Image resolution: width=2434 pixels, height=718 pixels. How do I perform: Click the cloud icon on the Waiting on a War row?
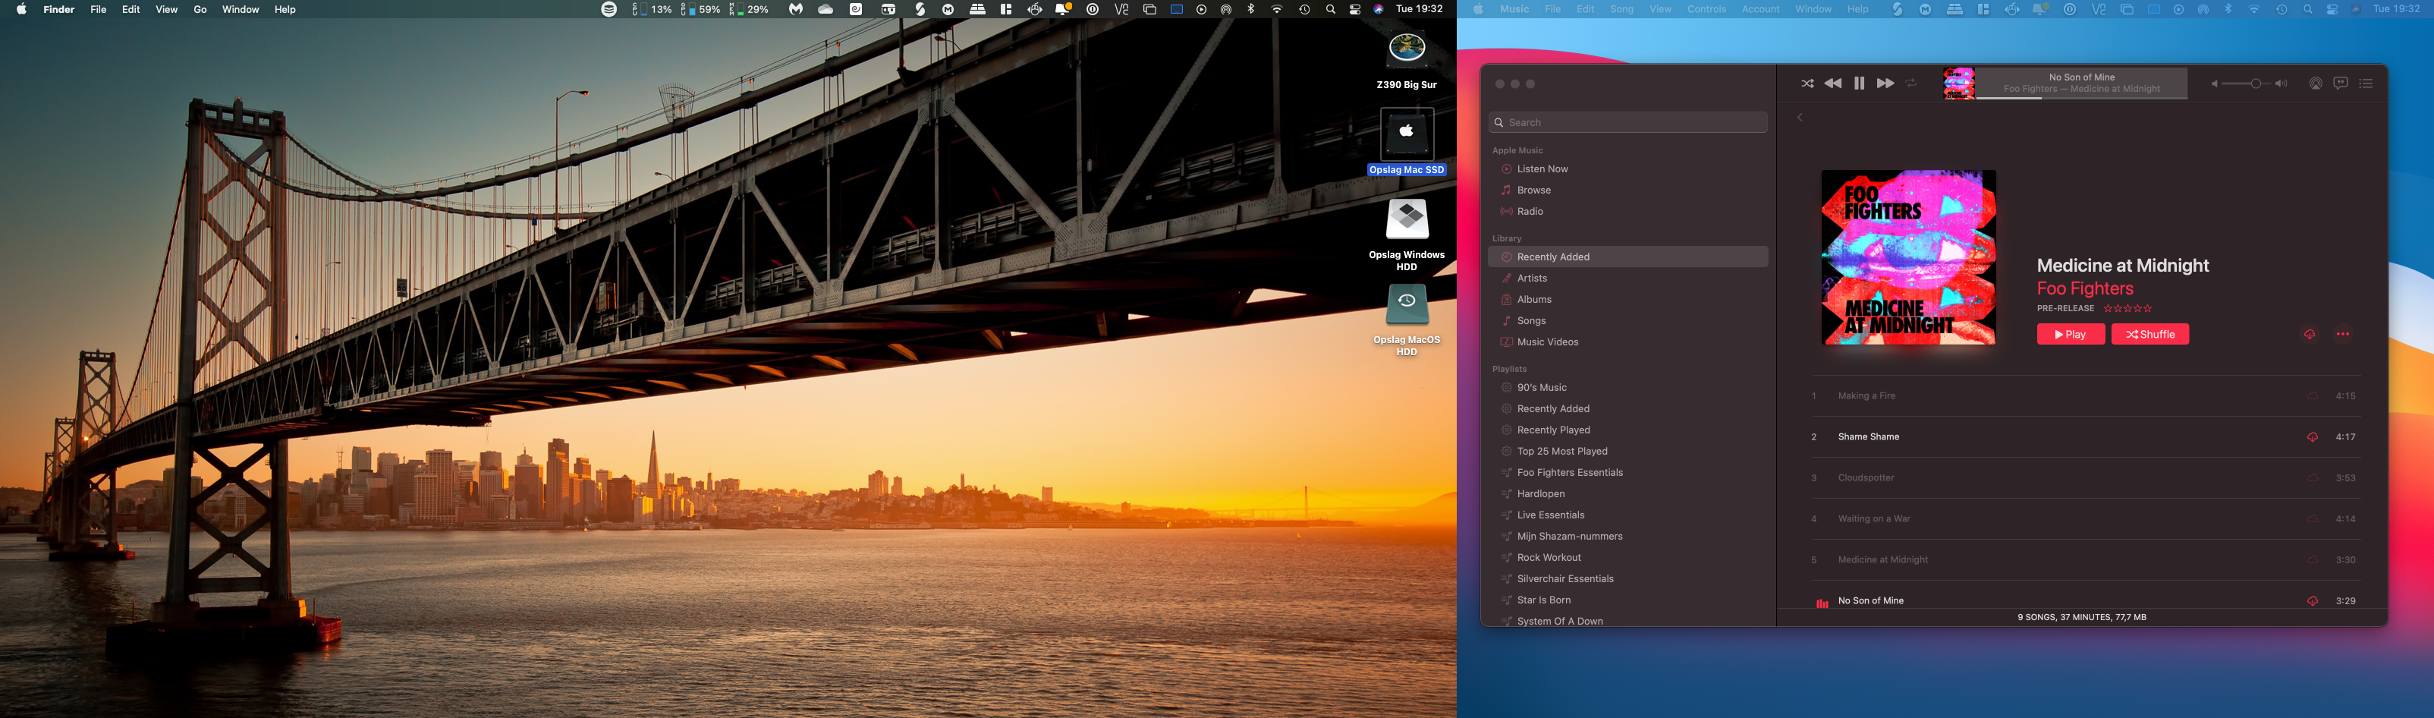pos(2312,518)
